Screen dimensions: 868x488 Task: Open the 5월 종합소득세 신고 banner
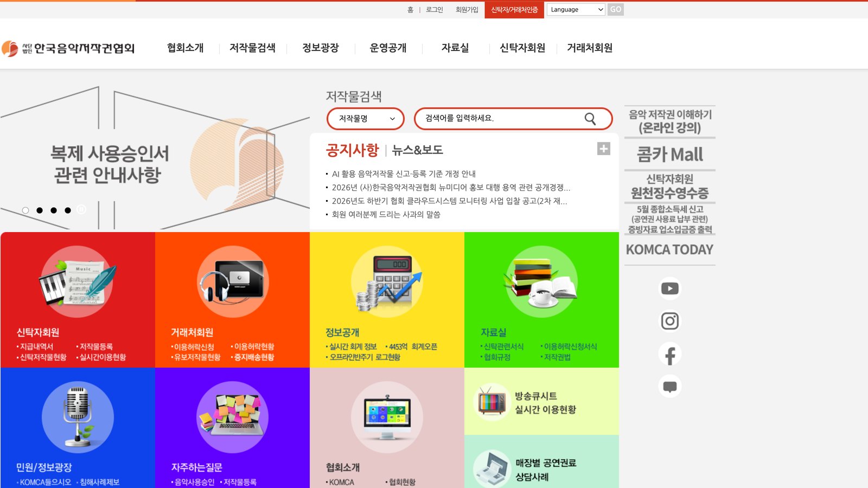(670, 219)
